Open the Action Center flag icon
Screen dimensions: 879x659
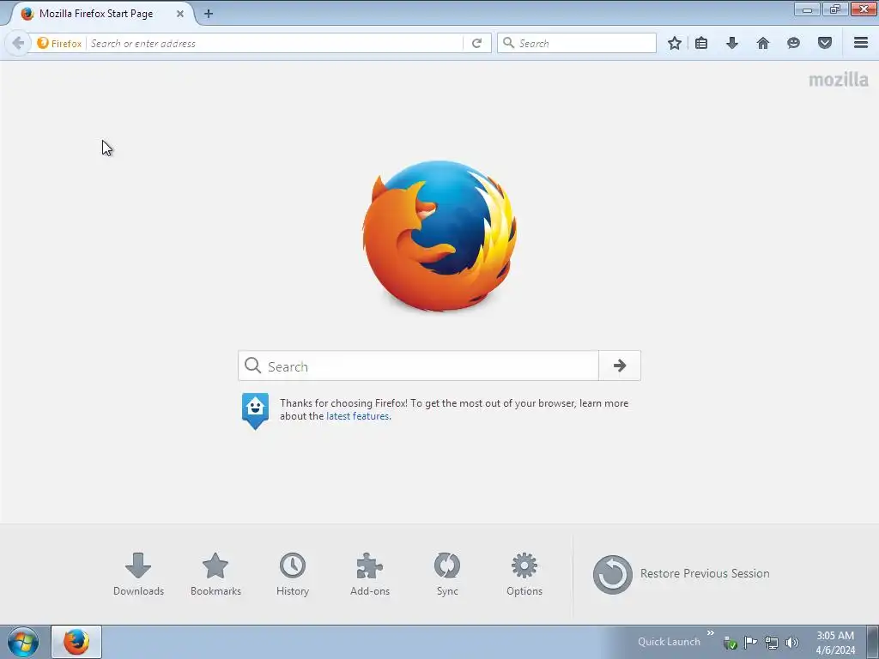click(750, 643)
